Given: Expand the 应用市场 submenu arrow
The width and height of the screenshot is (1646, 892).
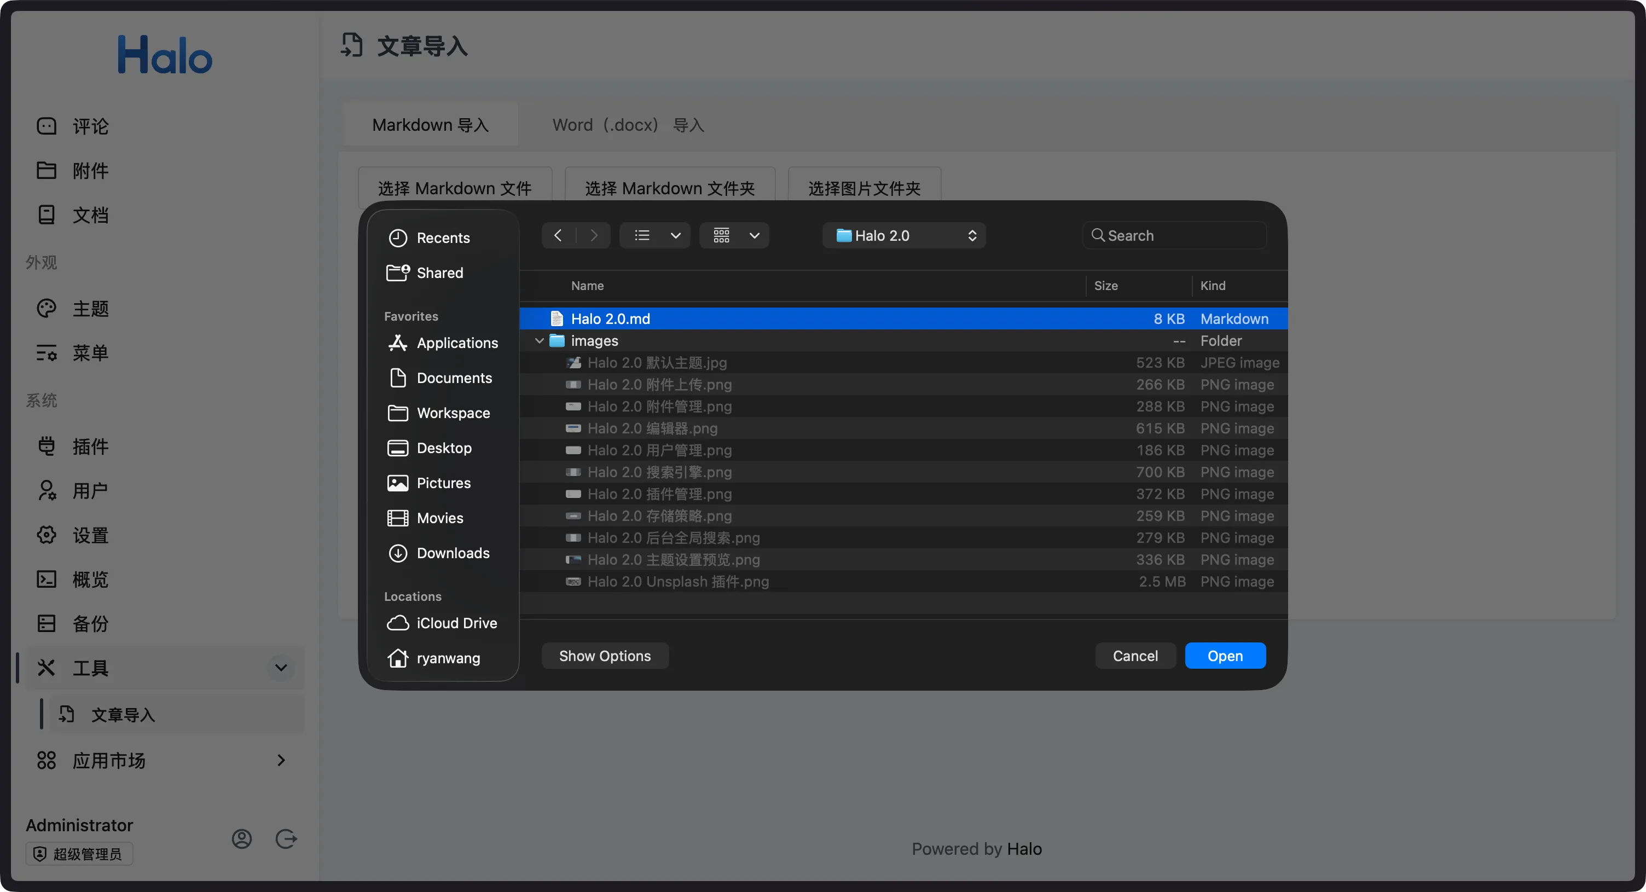Looking at the screenshot, I should click(281, 760).
